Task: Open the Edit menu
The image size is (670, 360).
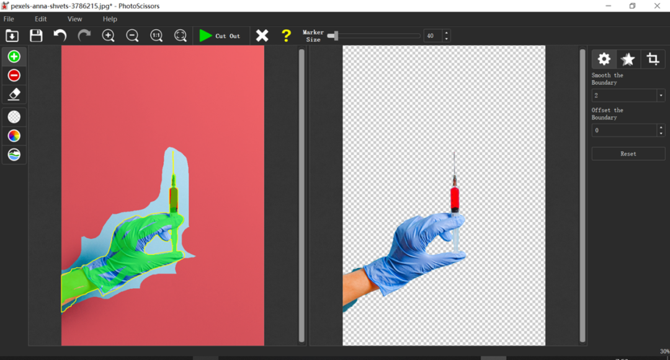Action: pos(40,19)
